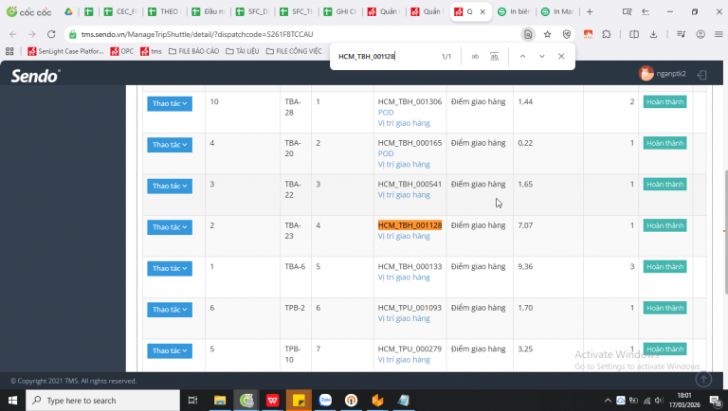
Task: Switch to the SFC_D browser tab
Action: pos(252,11)
